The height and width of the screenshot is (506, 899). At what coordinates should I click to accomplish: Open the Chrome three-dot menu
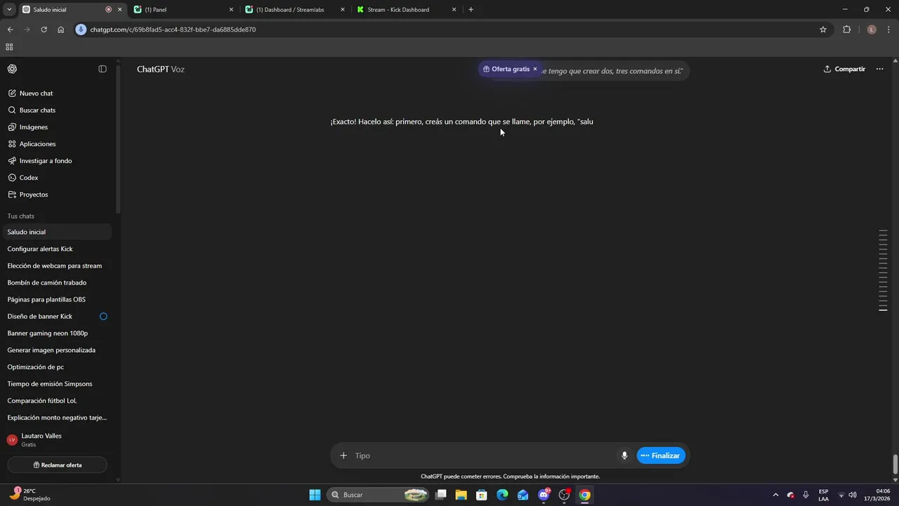(x=889, y=30)
